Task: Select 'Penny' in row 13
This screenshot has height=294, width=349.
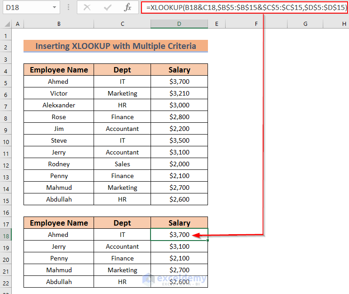Action: coord(59,176)
